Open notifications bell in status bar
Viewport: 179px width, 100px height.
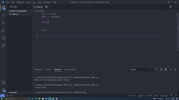click(176, 96)
